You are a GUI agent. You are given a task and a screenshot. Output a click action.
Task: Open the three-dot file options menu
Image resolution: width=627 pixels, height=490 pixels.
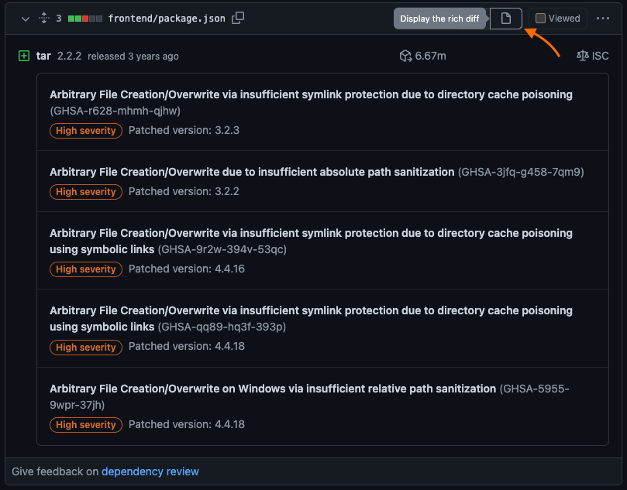click(603, 19)
